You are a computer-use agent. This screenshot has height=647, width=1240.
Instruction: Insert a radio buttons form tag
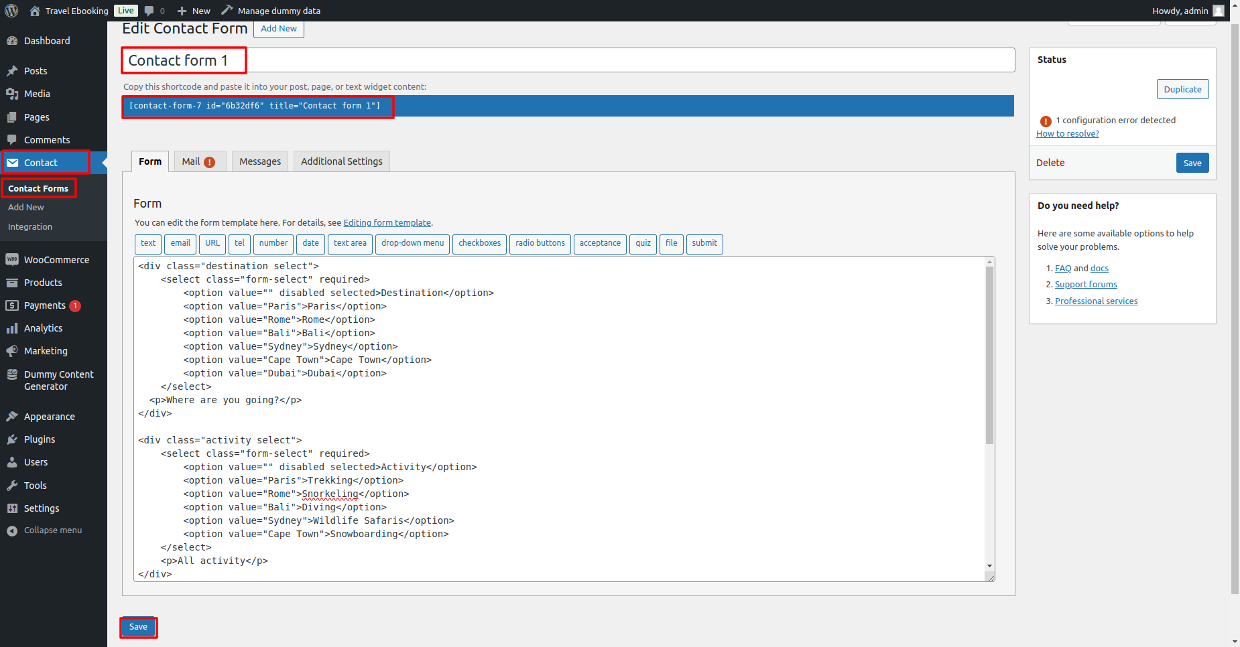540,244
